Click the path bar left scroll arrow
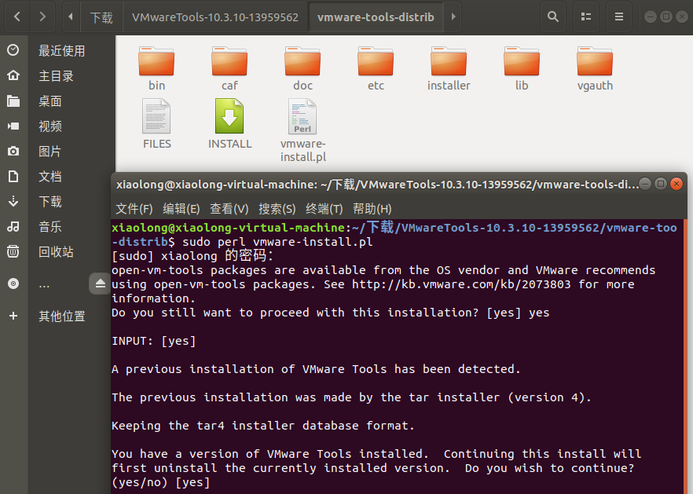Image resolution: width=693 pixels, height=494 pixels. tap(71, 16)
